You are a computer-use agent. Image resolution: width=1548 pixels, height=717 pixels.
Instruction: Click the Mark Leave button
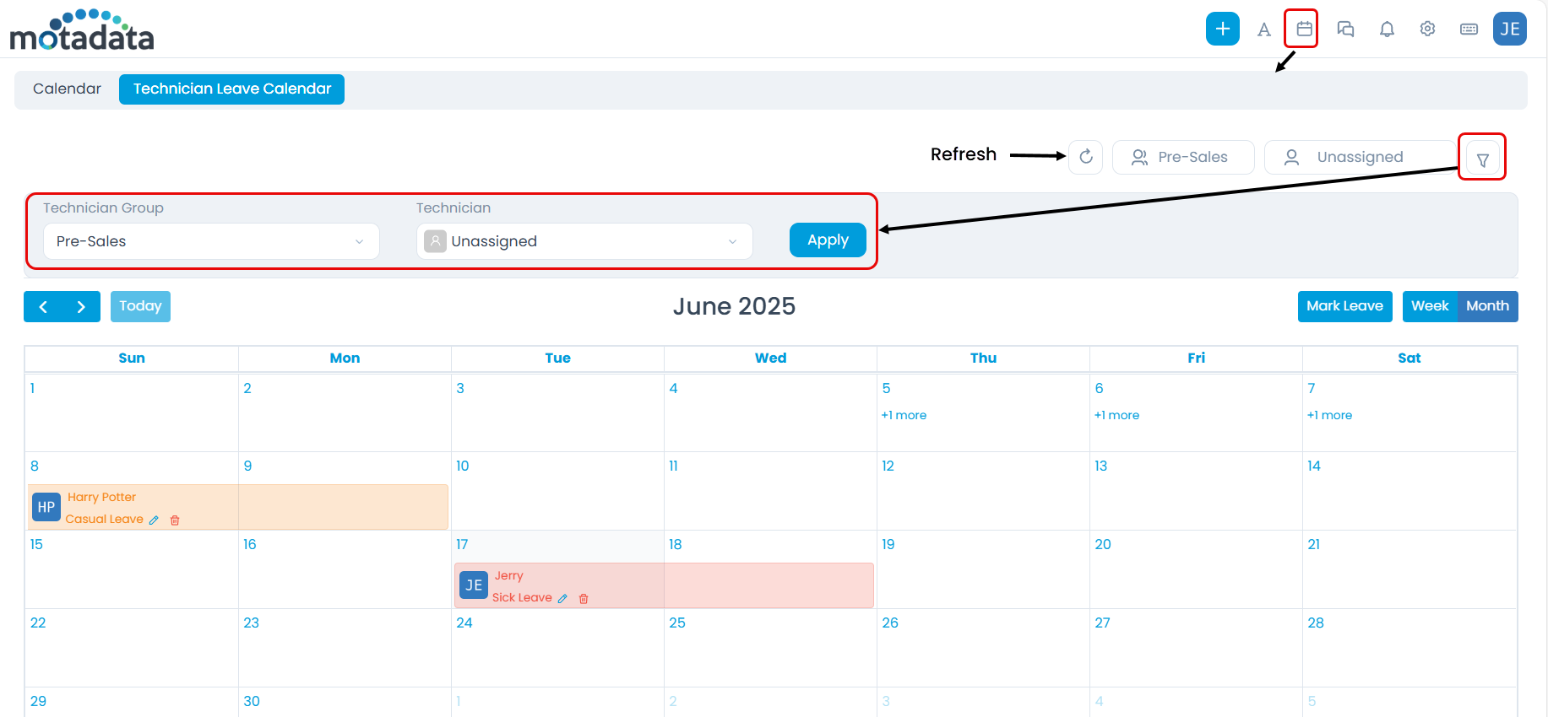coord(1344,306)
